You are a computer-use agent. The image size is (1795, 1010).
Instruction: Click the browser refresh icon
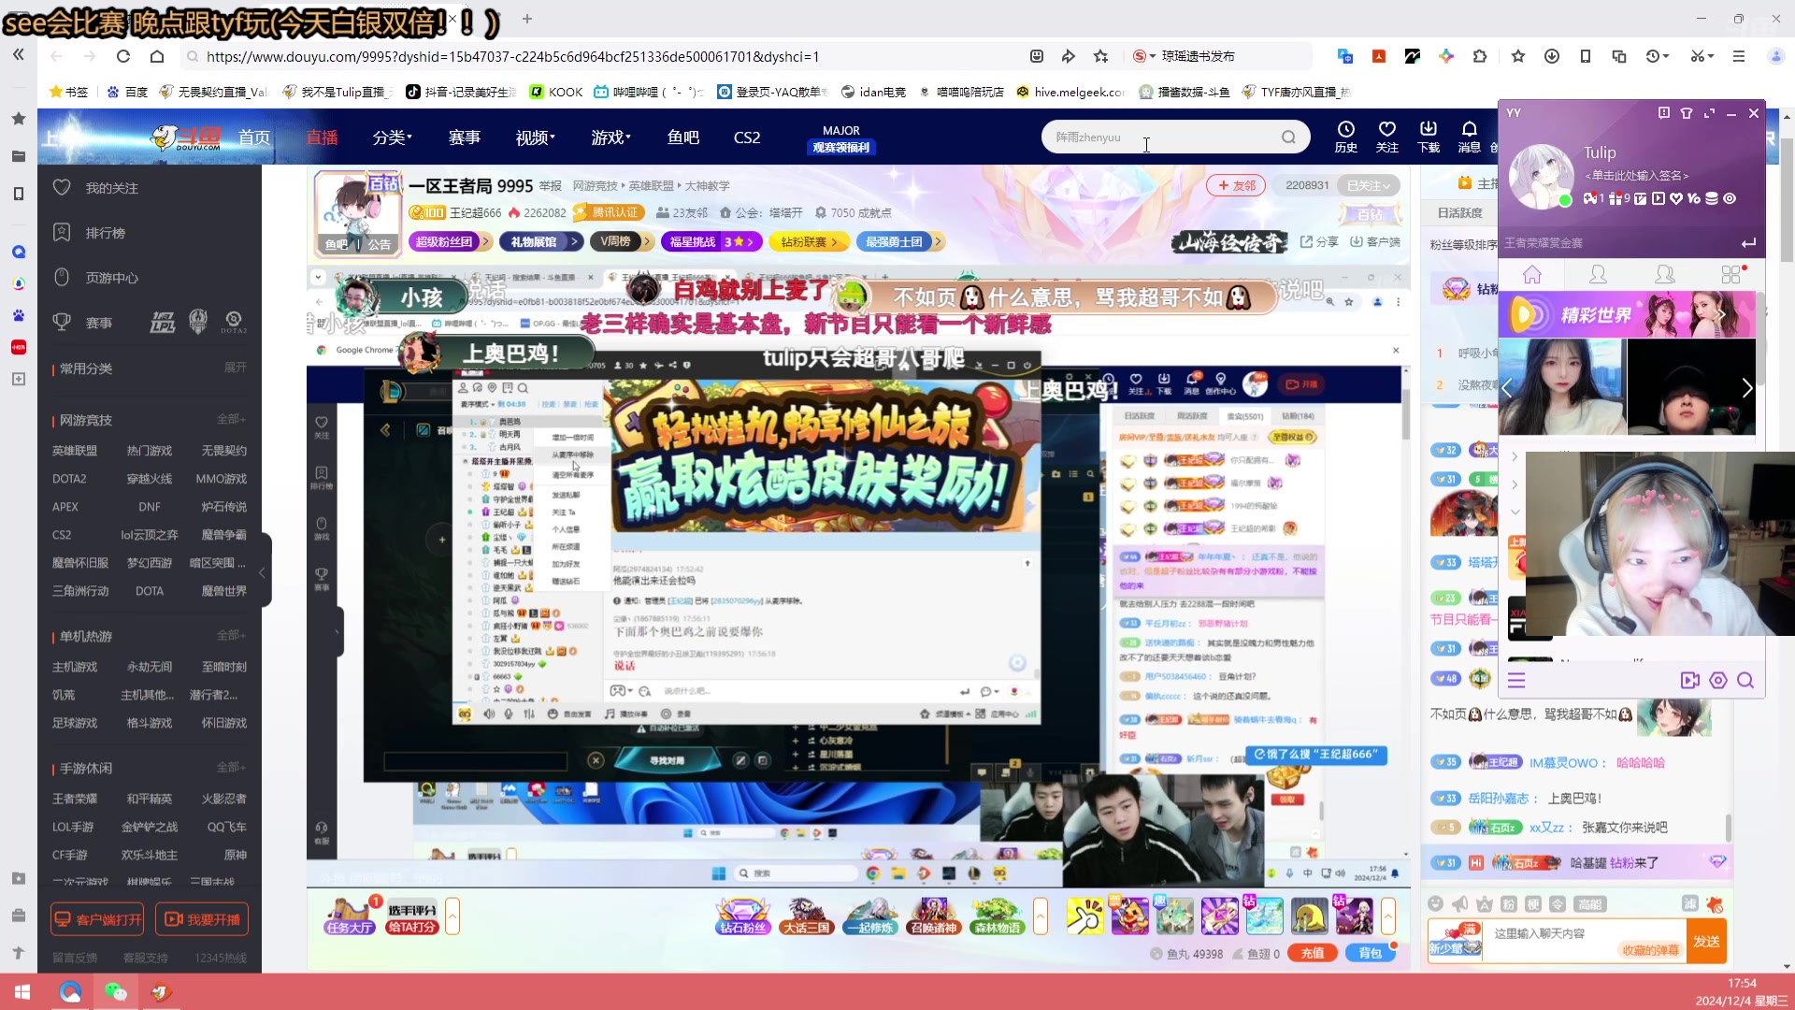pos(122,56)
